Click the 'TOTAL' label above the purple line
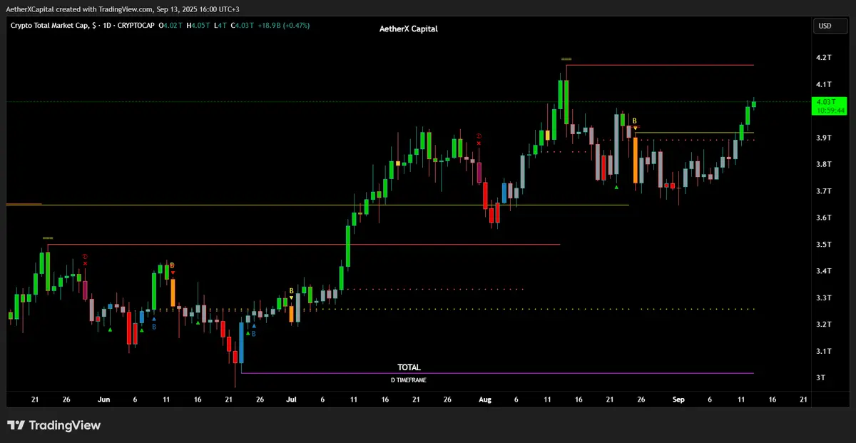The height and width of the screenshot is (443, 856). 409,367
